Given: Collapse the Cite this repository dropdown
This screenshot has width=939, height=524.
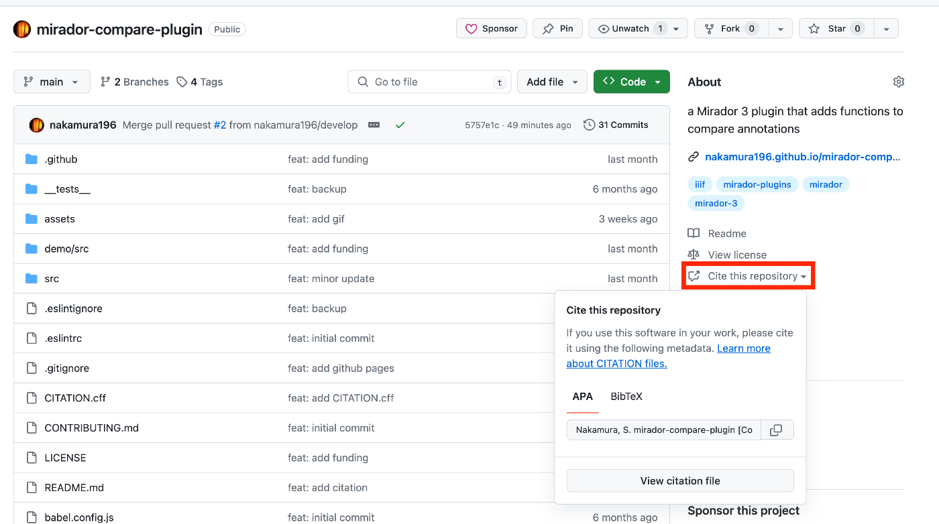Looking at the screenshot, I should click(748, 276).
